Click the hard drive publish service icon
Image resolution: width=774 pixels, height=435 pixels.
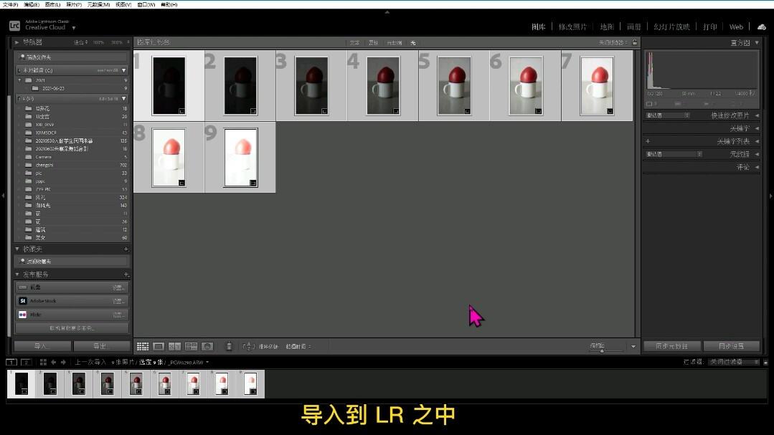pos(23,287)
